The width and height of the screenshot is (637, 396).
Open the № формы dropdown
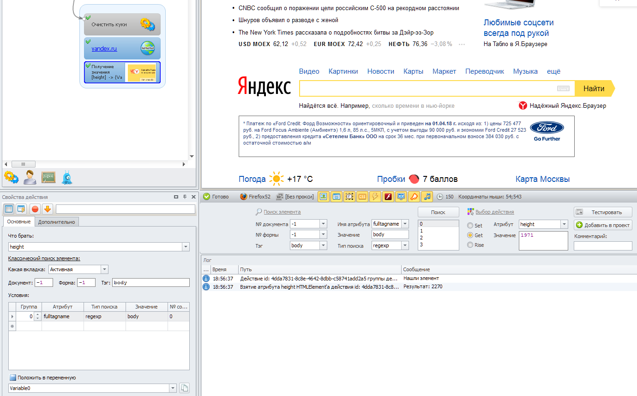pyautogui.click(x=323, y=234)
